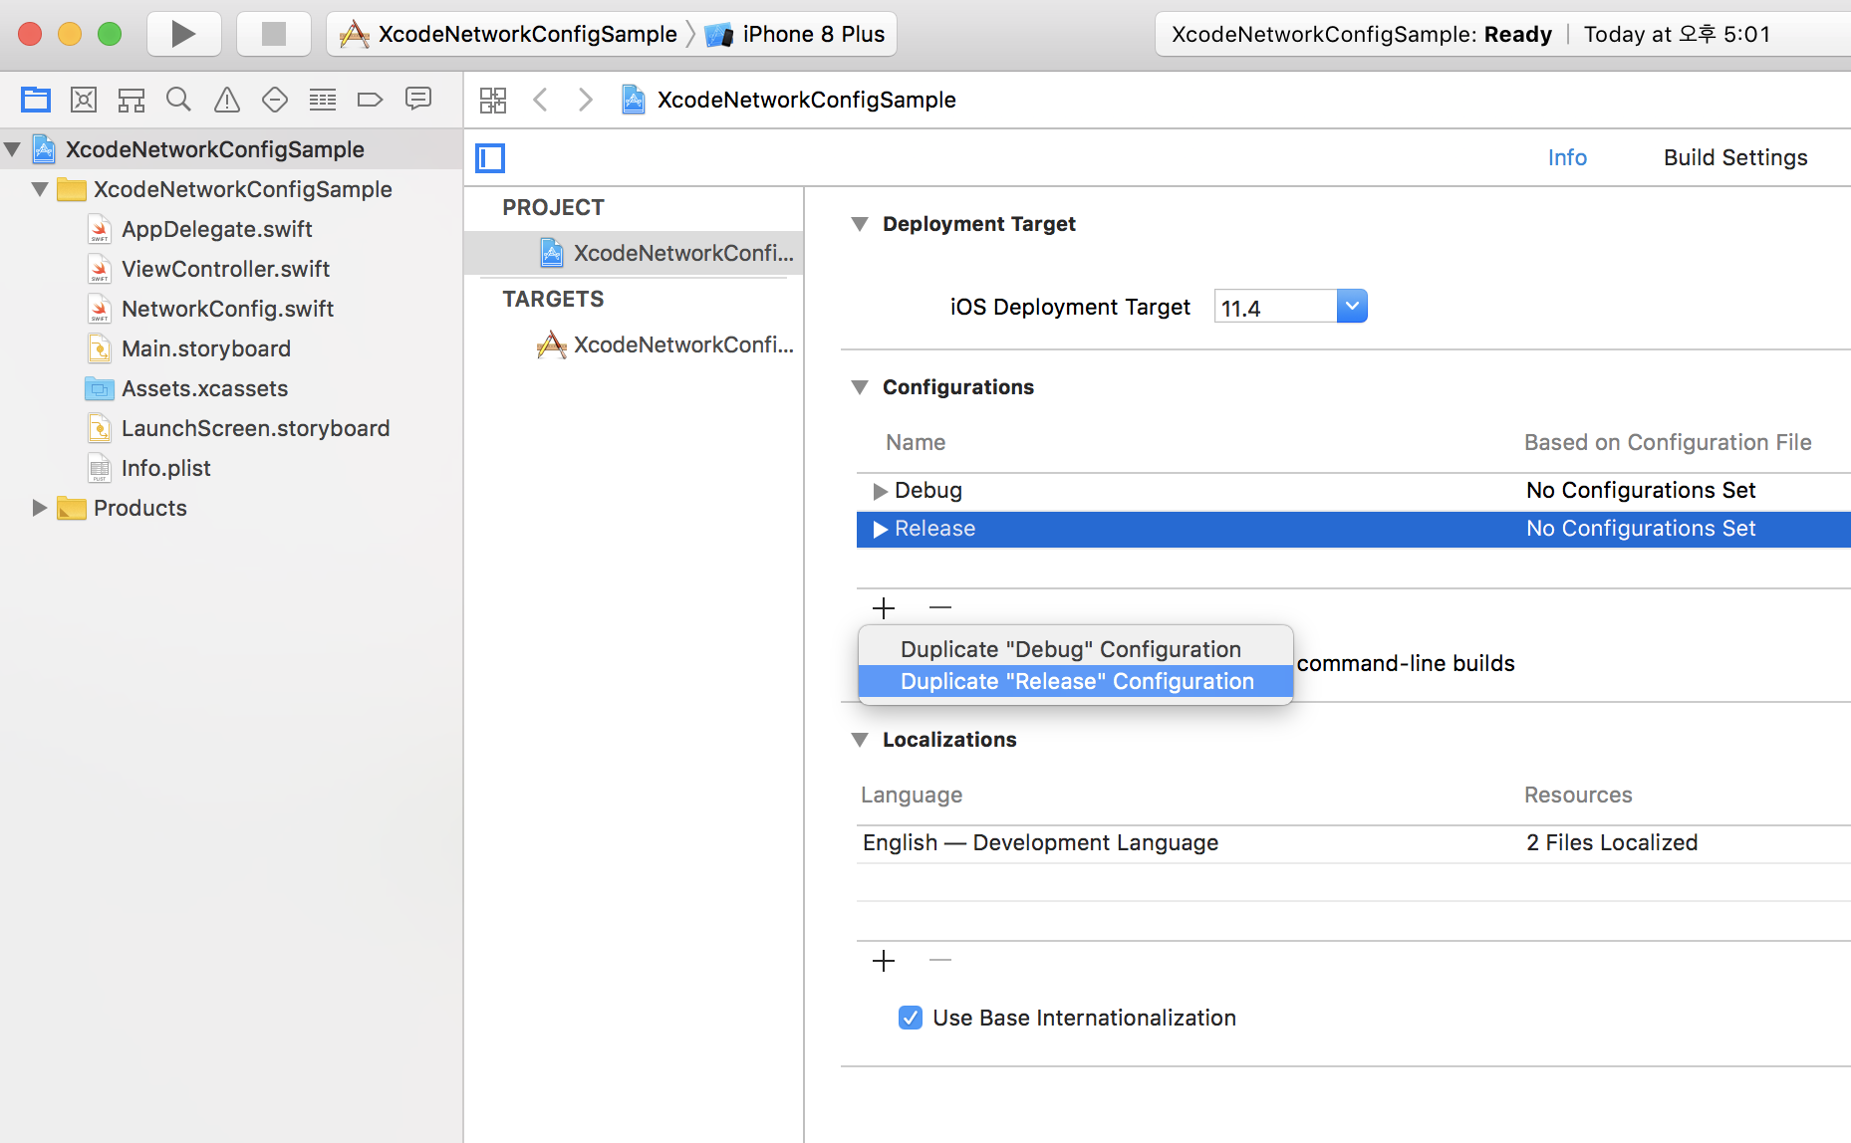Open the Issue navigator warning icon
The width and height of the screenshot is (1851, 1143).
pyautogui.click(x=227, y=100)
